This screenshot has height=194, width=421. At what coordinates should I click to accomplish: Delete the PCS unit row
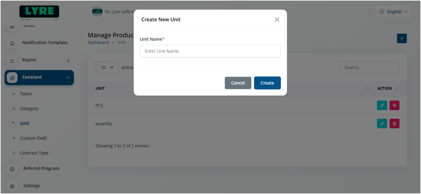(x=395, y=105)
